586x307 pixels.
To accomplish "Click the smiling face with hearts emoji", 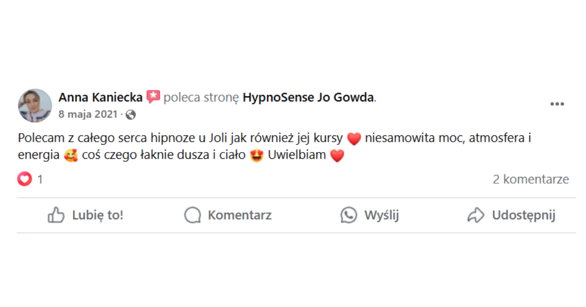I will click(x=71, y=156).
